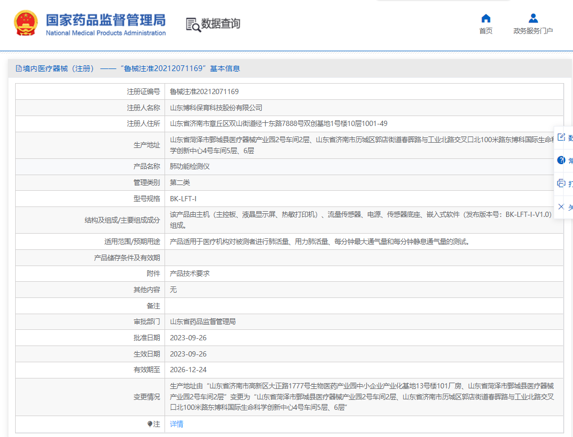Click the 境内医疗器械（注册）breadcrumb heading
573x437 pixels.
pos(58,68)
